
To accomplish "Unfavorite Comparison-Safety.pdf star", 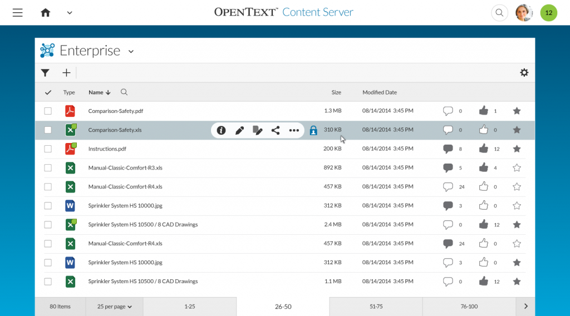I will coord(517,111).
